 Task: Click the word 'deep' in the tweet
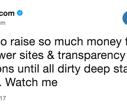tap(97, 70)
